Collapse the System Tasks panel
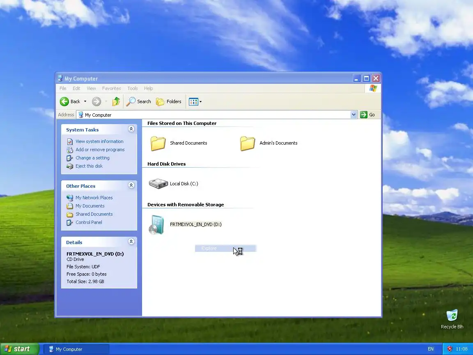Screen dimensions: 473x355 [x=131, y=129]
